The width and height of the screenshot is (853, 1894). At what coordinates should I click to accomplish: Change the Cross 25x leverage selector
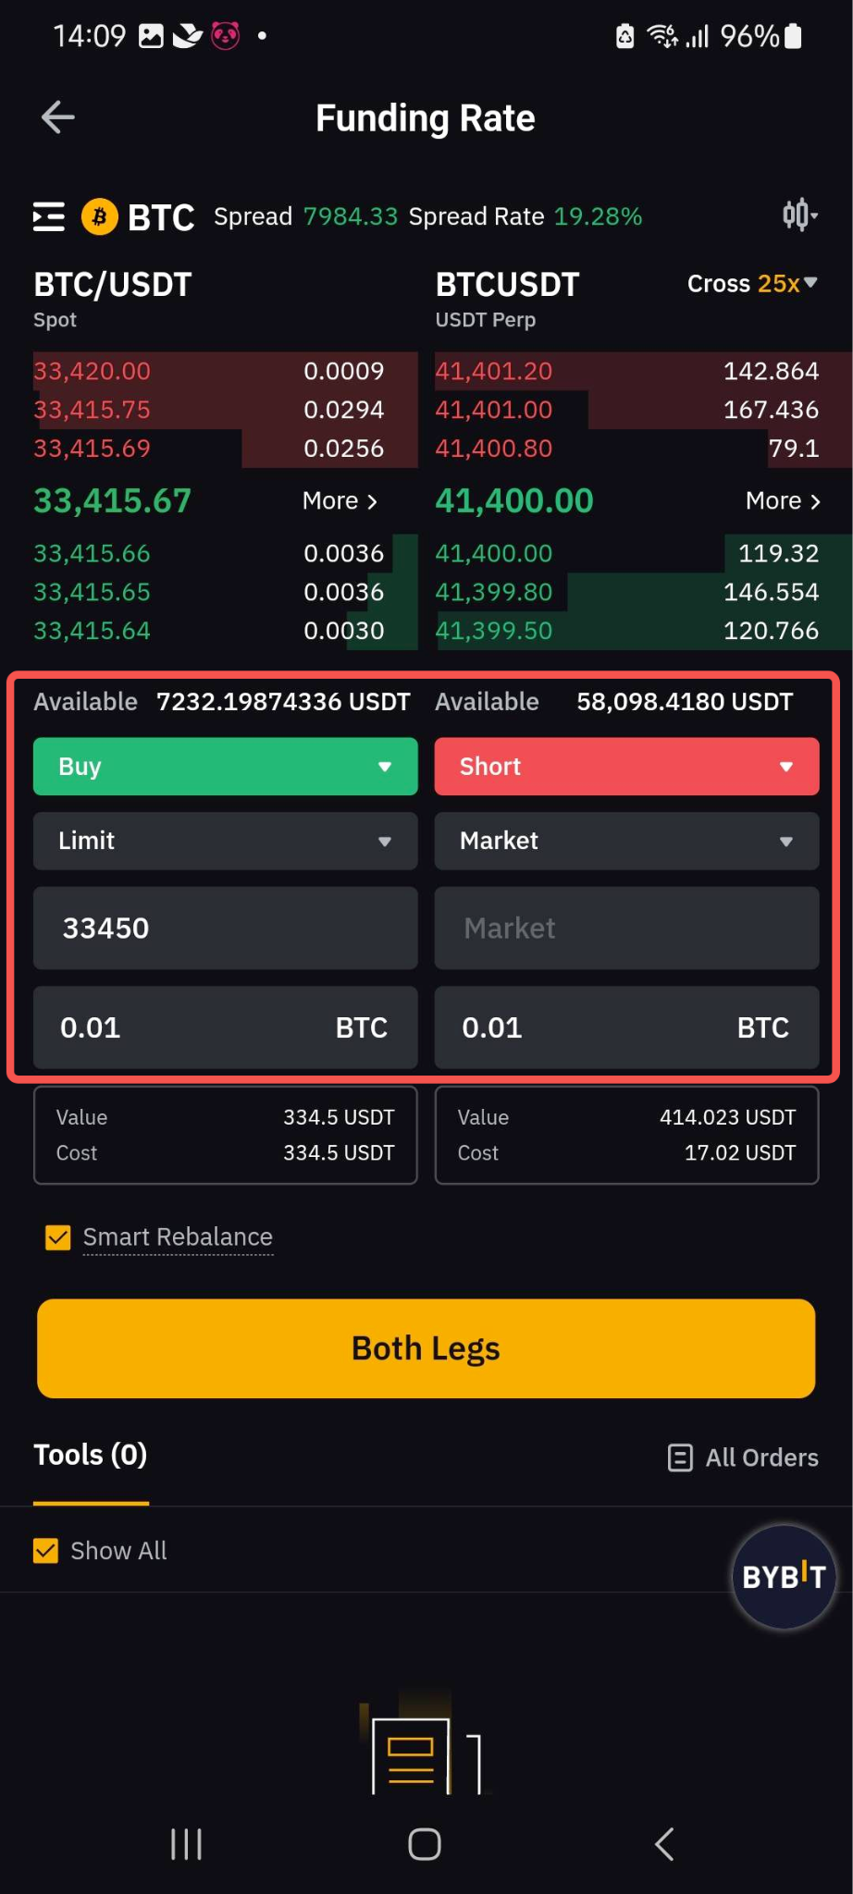coord(752,284)
